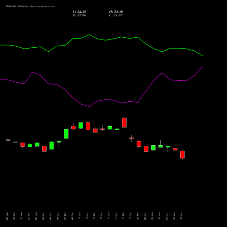227x227 pixels.
Task: Select the 29 Dec date label
Action: point(167,216)
